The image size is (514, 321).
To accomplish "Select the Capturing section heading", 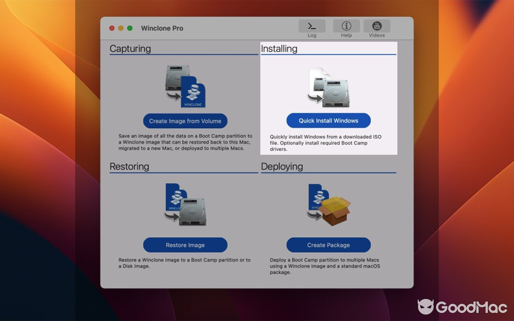I will click(x=129, y=49).
